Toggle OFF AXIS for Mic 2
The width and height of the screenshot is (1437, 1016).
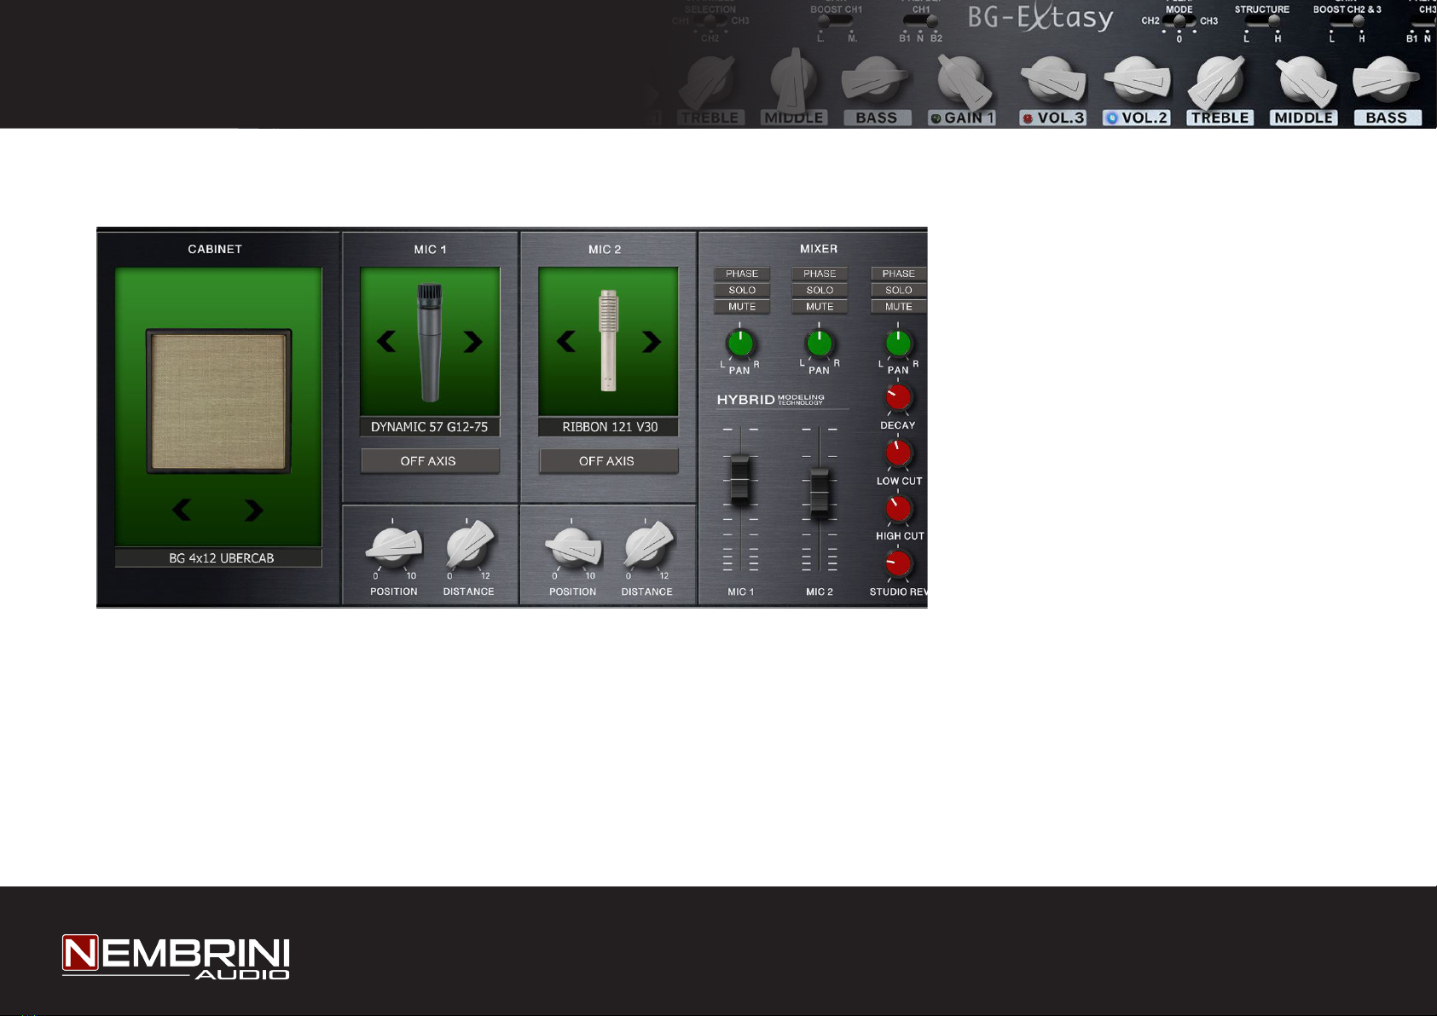click(608, 461)
